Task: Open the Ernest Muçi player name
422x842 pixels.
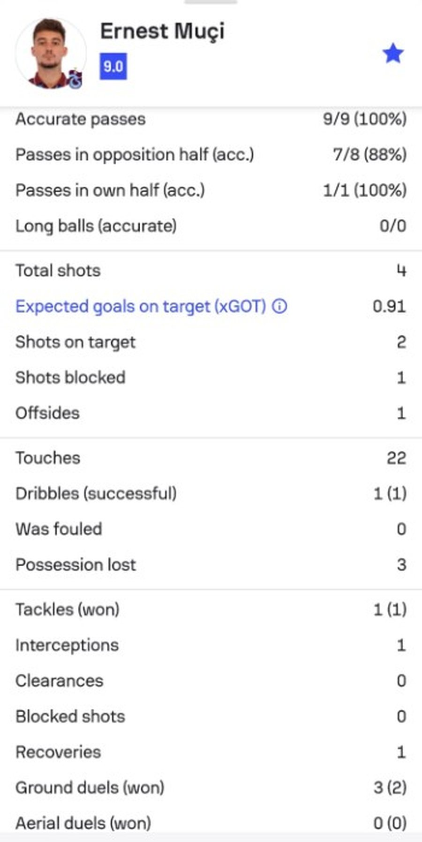Action: click(162, 31)
